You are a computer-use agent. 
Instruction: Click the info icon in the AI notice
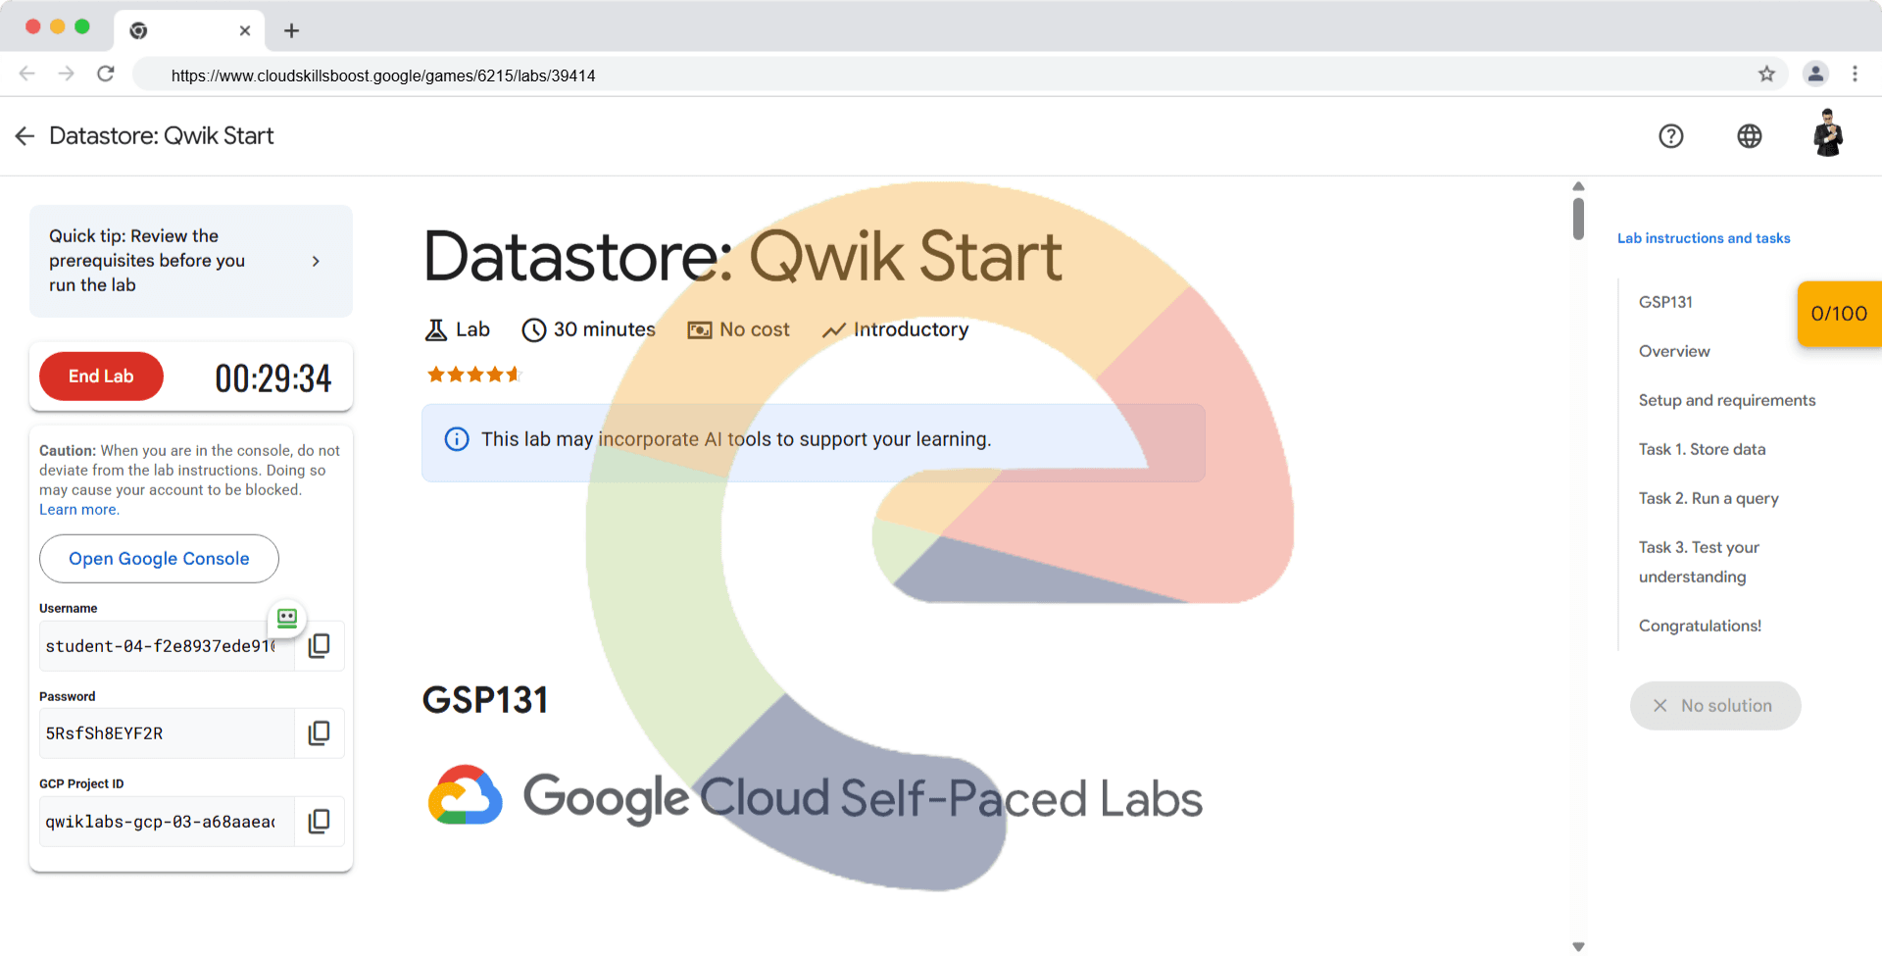point(457,439)
